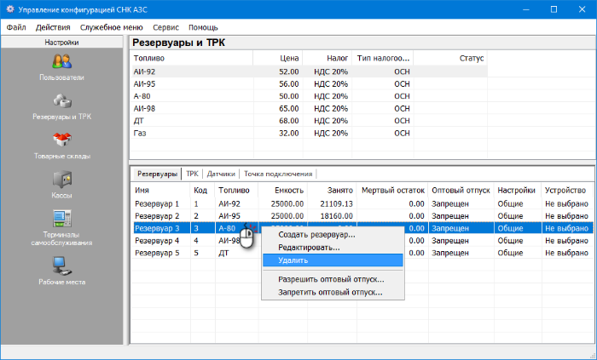Select Создать резервуар... context menu entry
This screenshot has width=597, height=360.
pos(316,235)
